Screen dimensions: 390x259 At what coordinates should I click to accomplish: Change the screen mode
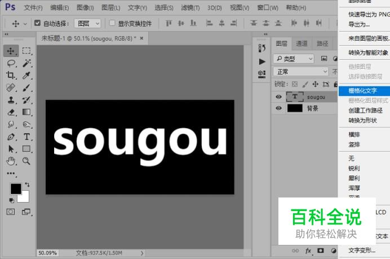click(x=26, y=212)
